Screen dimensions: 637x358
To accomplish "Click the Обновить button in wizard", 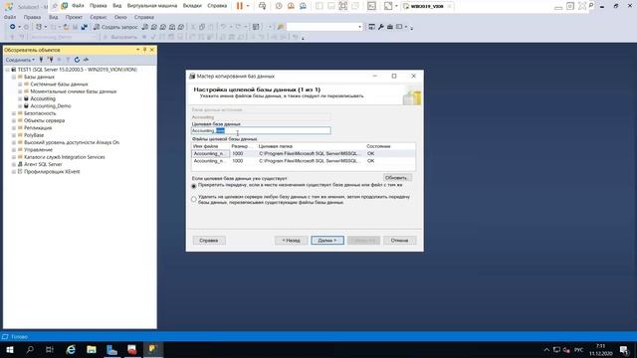I will click(397, 178).
